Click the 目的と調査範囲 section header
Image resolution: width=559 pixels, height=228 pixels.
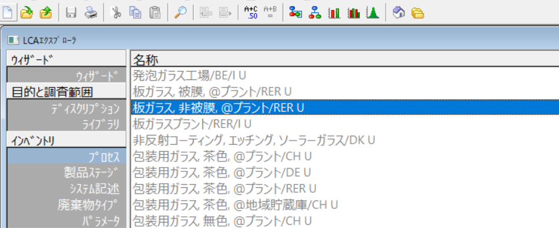pos(66,92)
